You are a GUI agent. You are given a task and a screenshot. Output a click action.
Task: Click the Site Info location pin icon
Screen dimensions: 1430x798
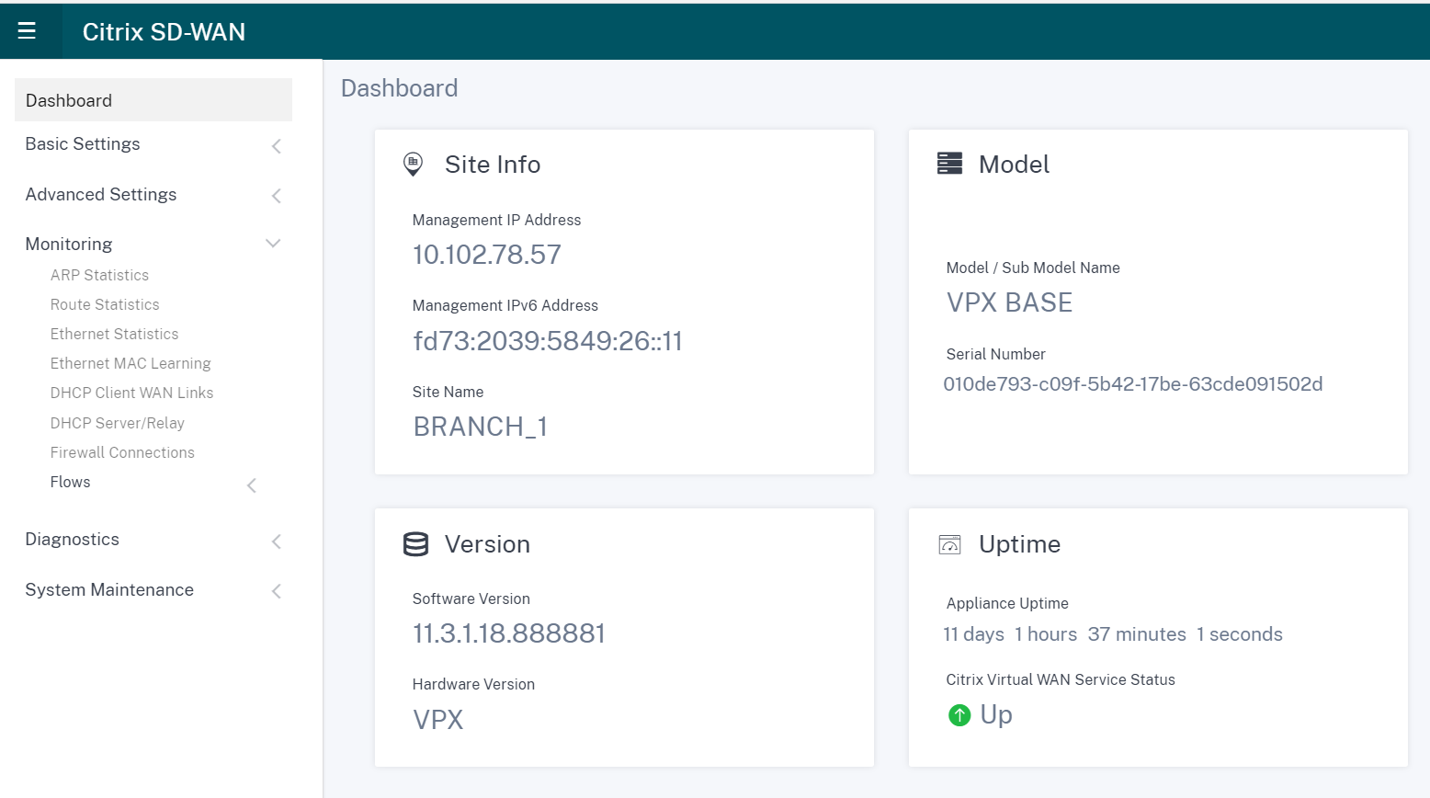pyautogui.click(x=414, y=165)
